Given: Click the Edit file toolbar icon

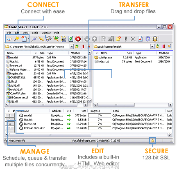Looking at the screenshot, I should point(104,39).
